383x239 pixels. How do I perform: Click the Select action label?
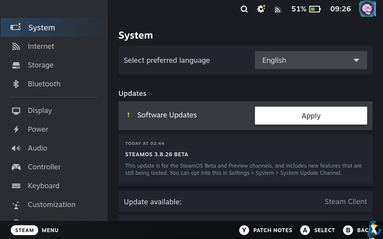point(324,230)
